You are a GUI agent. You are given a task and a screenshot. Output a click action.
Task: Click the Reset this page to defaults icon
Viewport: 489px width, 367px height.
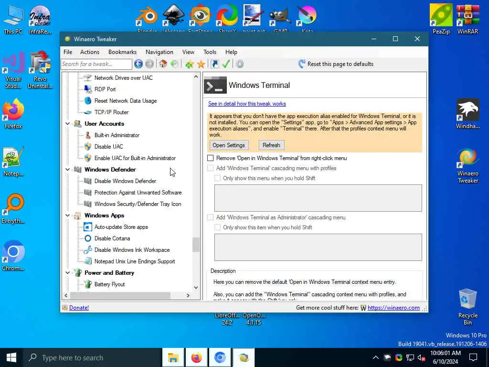coord(302,64)
